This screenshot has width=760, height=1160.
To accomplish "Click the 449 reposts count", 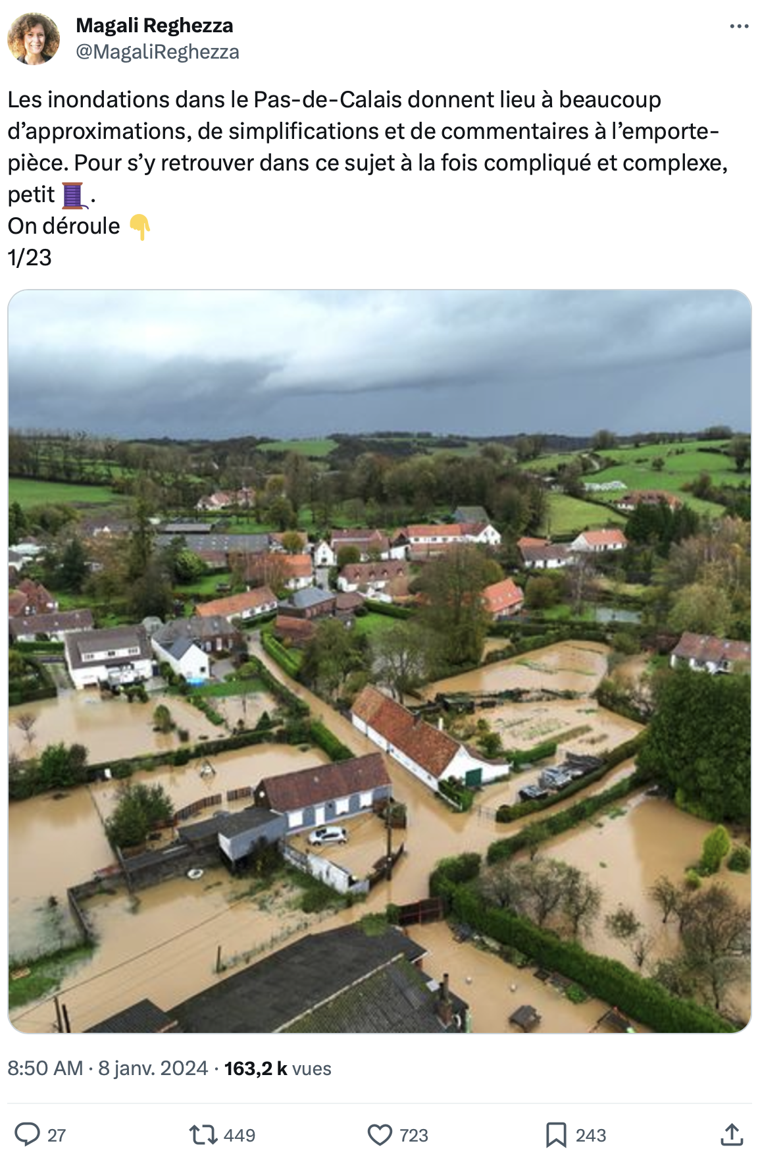I will [240, 1136].
